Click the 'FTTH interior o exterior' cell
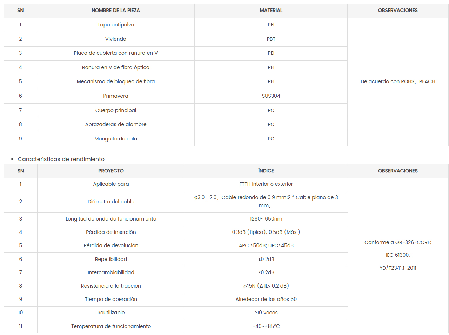Viewport: 449px width, 335px height. tap(266, 184)
